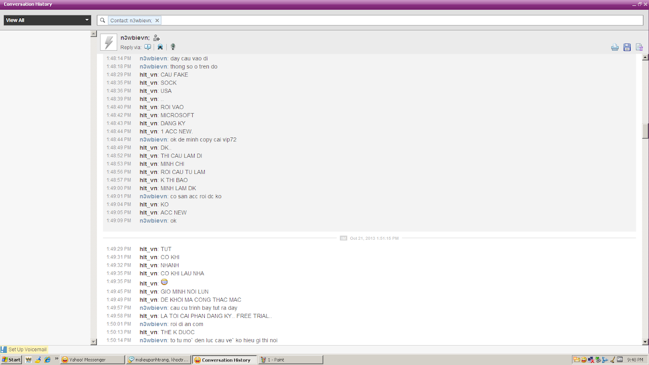Click message 'CO KHI LAU NHA'
This screenshot has height=365, width=649.
(x=183, y=273)
